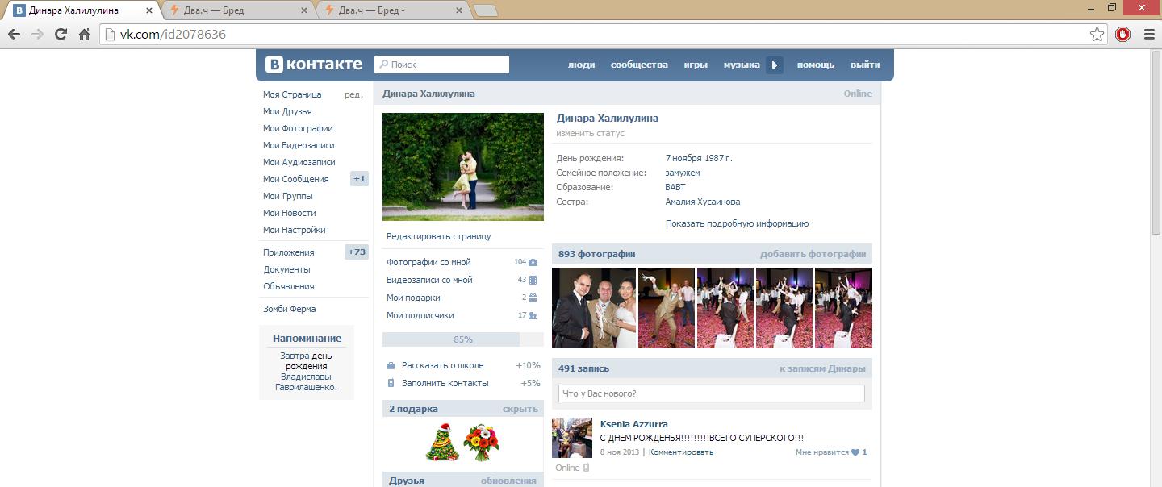This screenshot has height=487, width=1162.
Task: Hide the gifts block via скрыть
Action: pyautogui.click(x=520, y=409)
